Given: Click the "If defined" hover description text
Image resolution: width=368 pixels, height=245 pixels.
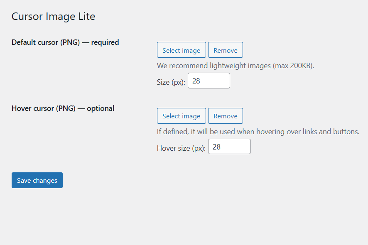Looking at the screenshot, I should tap(258, 132).
